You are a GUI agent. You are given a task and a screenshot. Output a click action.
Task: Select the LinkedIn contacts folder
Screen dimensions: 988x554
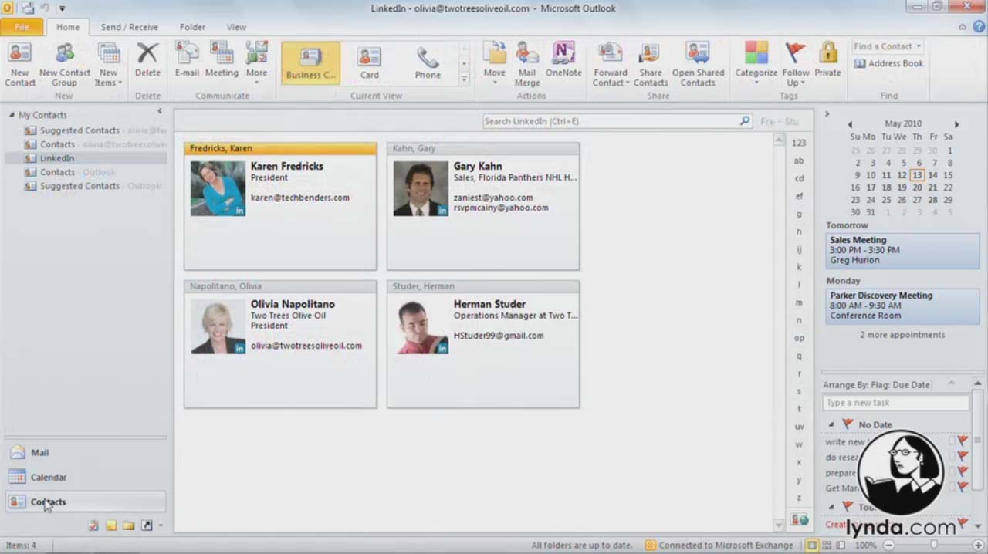tap(85, 158)
